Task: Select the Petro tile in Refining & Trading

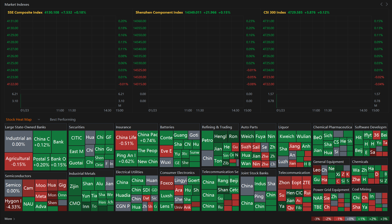Action: tap(207, 140)
